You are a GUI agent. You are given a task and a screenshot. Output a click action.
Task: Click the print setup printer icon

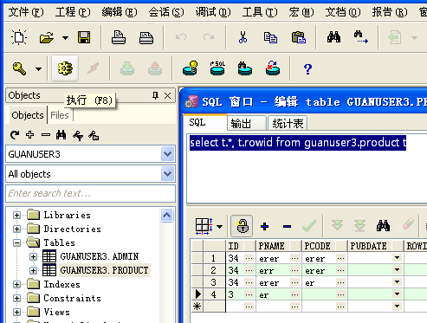click(146, 37)
